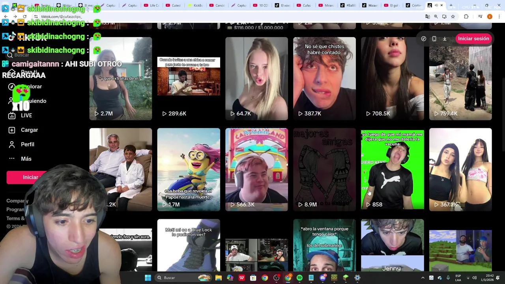This screenshot has width=505, height=284.
Task: Open Microsoft 365 from the taskbar
Action: click(230, 278)
